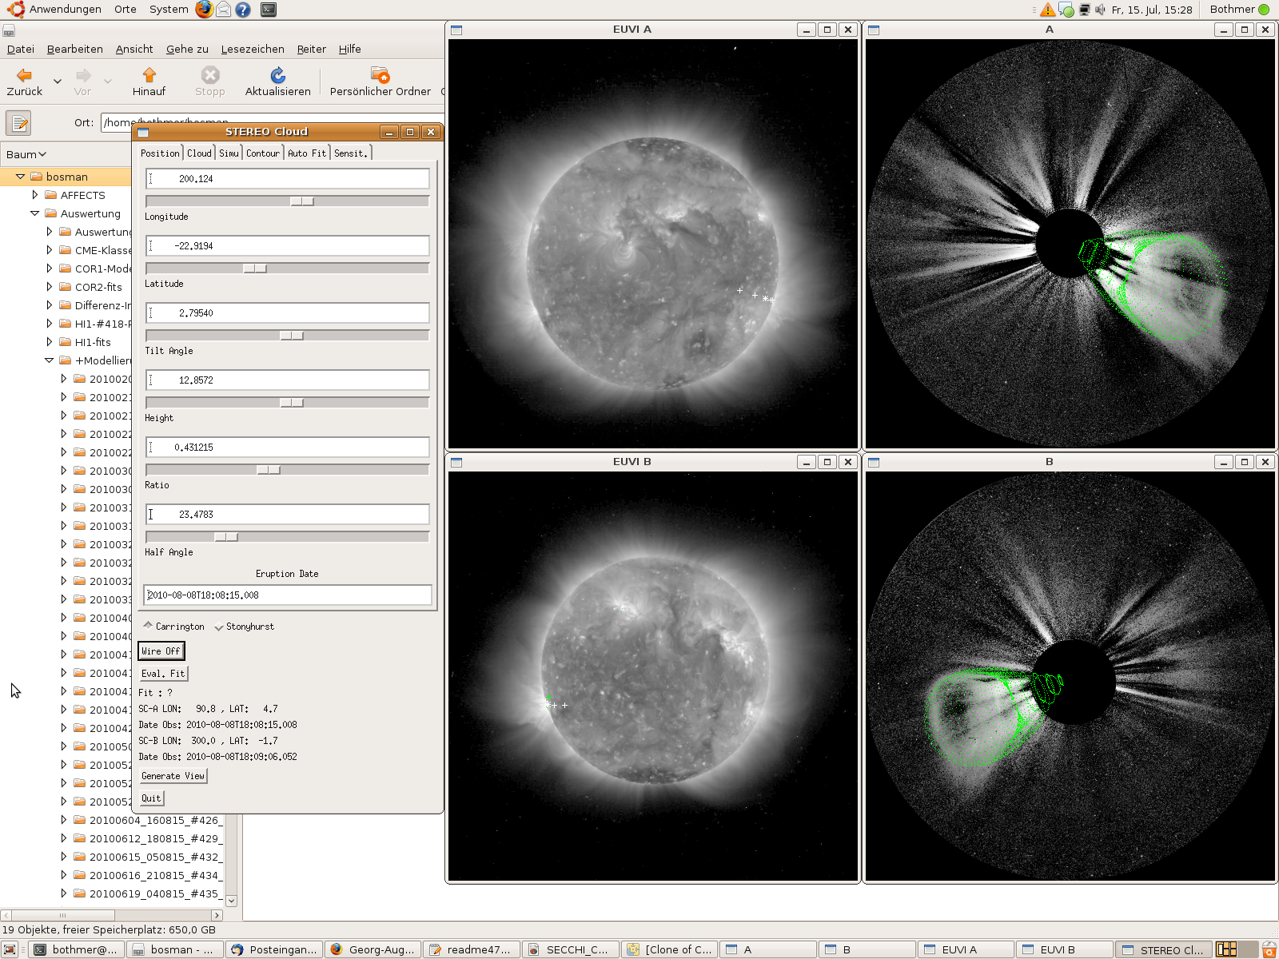Switch to the Contour tab
Screen dimensions: 1279x959
263,153
